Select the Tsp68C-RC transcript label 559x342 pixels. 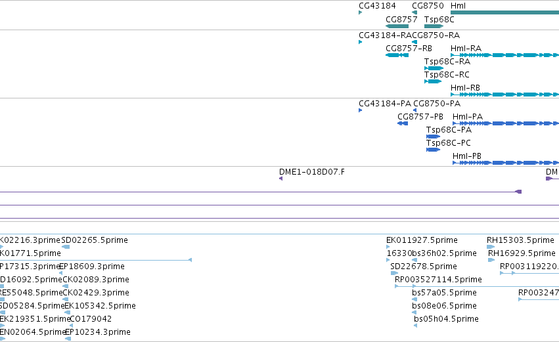click(447, 75)
